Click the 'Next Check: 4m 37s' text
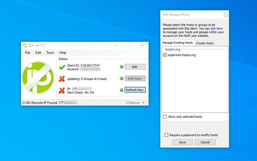Screen dimensions: 257x161 pos(81,93)
